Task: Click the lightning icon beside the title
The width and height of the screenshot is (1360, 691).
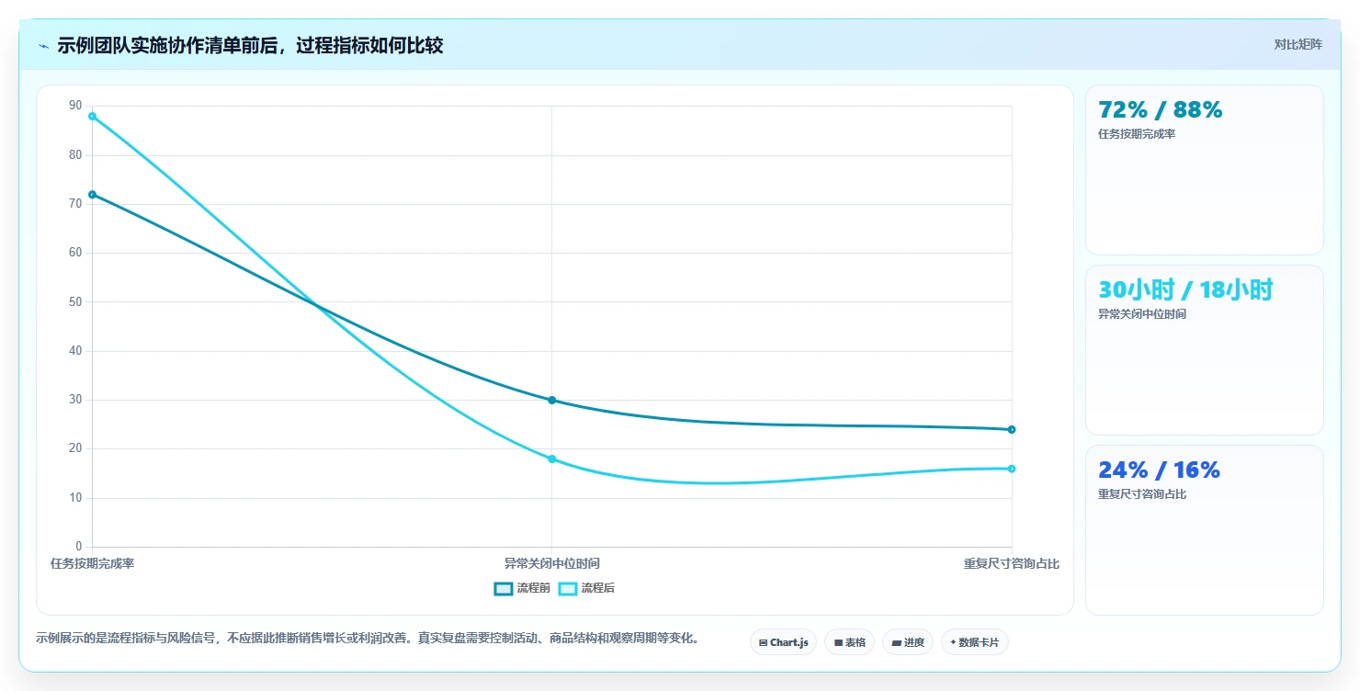Action: tap(43, 45)
